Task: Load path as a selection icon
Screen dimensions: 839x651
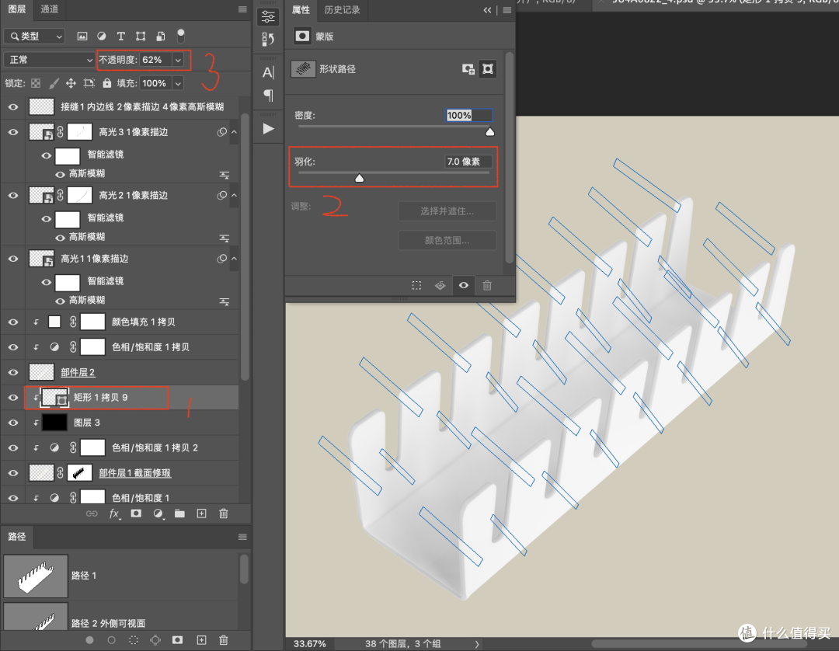Action: 134,640
